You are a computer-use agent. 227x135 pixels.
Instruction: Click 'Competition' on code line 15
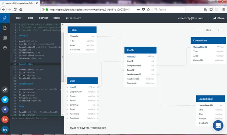coord(26,64)
